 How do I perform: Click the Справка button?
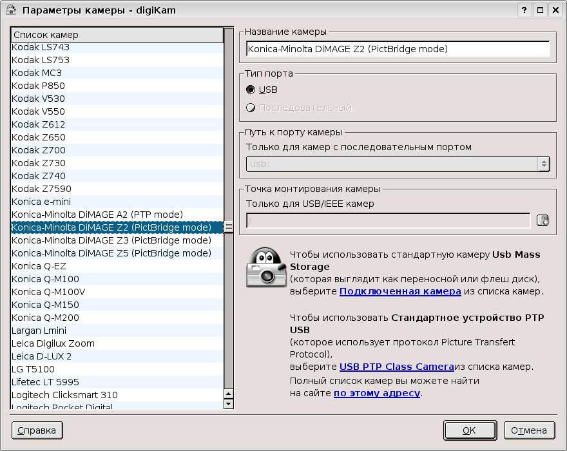coord(37,430)
